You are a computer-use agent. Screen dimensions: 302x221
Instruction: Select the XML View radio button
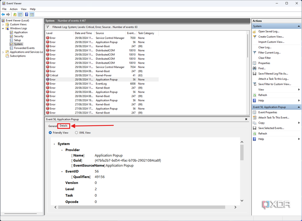click(77, 133)
